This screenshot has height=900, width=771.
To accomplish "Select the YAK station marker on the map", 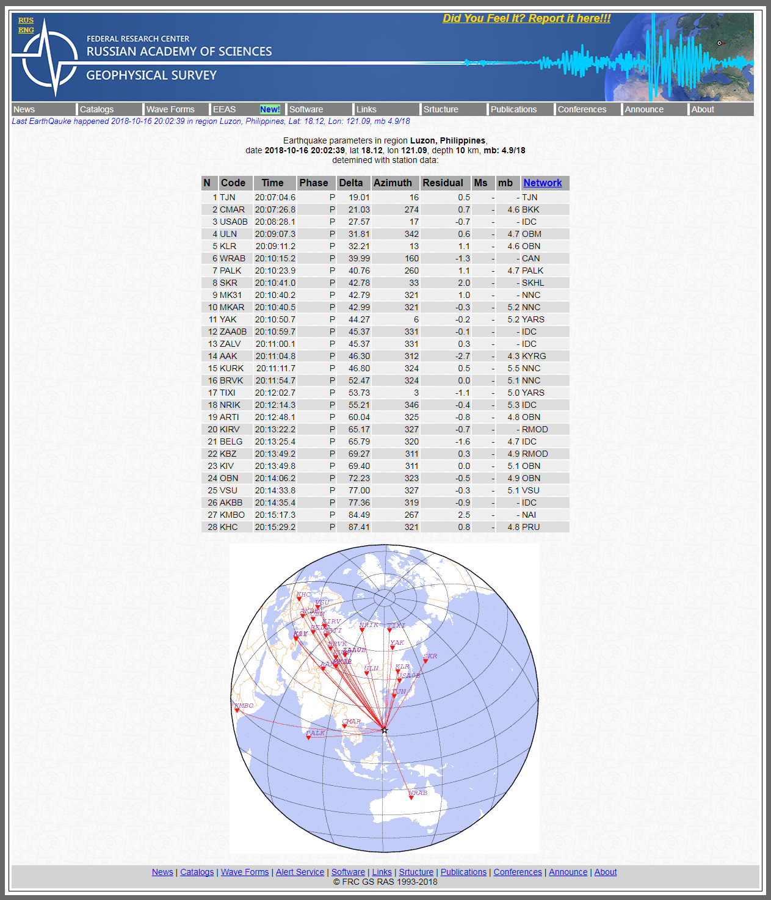I will pos(393,648).
